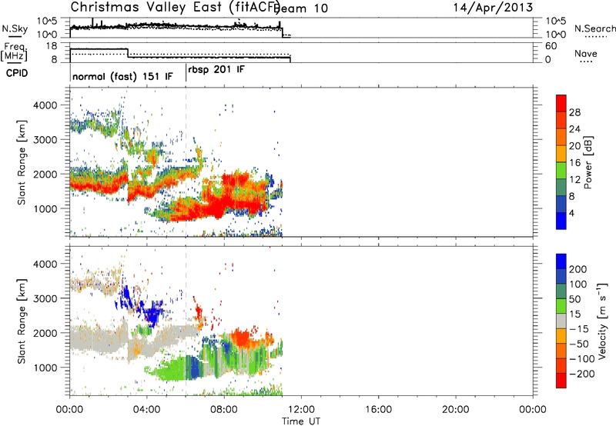Click the '12:00' time axis tick label
Screen dimensions: 616x426
(301, 410)
